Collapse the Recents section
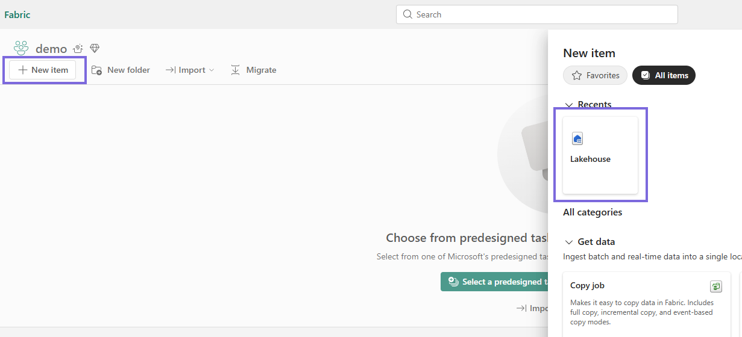Viewport: 742px width, 337px height. [568, 105]
